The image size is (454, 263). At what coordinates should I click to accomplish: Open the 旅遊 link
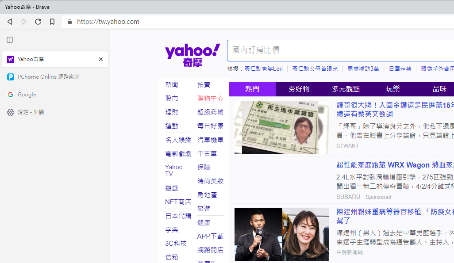(x=204, y=209)
